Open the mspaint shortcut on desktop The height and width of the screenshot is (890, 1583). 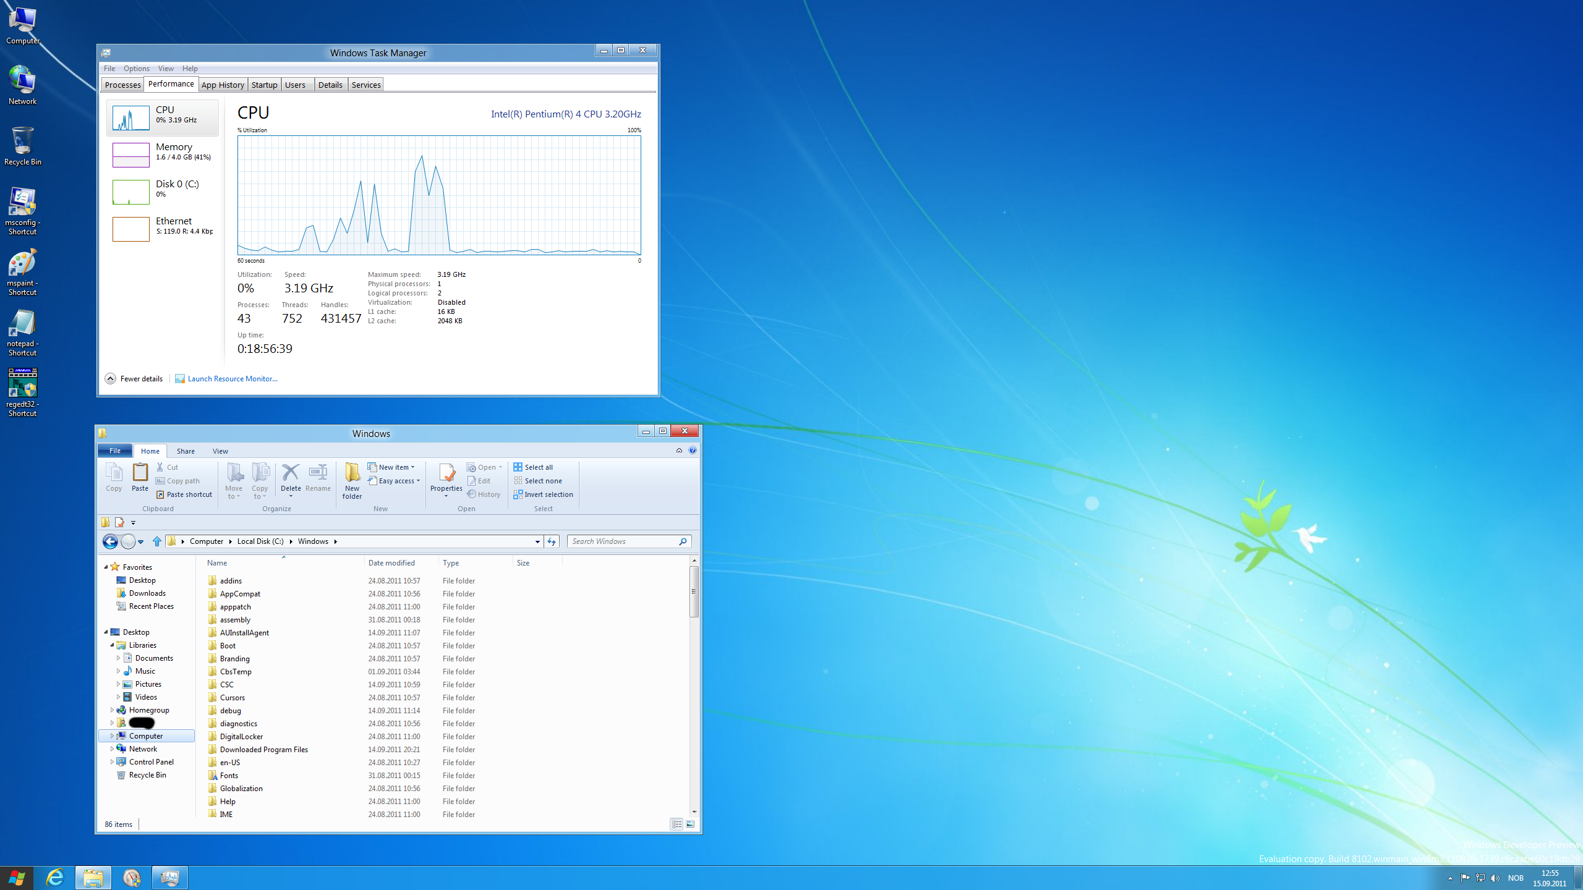click(22, 273)
